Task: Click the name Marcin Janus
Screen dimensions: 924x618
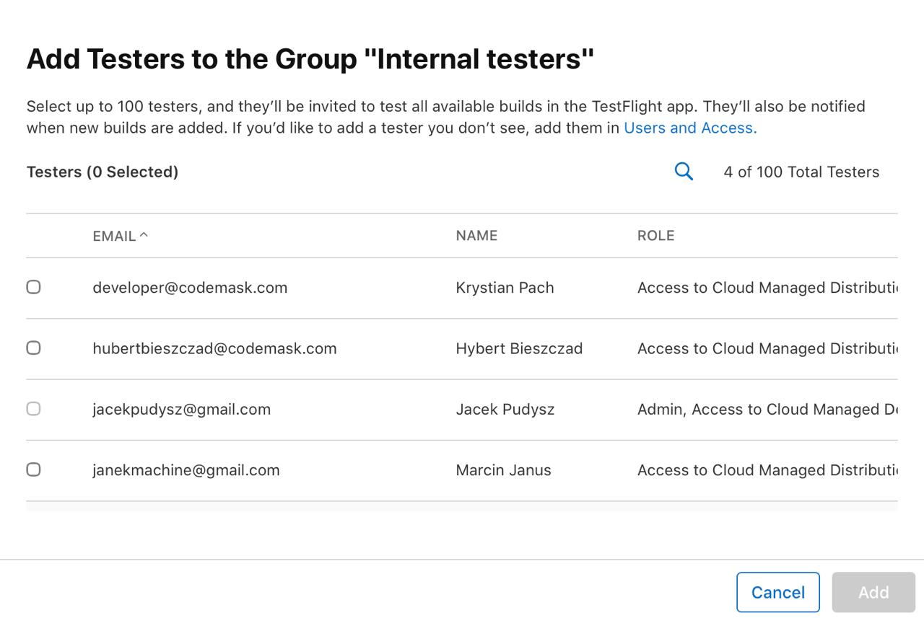Action: [x=503, y=470]
